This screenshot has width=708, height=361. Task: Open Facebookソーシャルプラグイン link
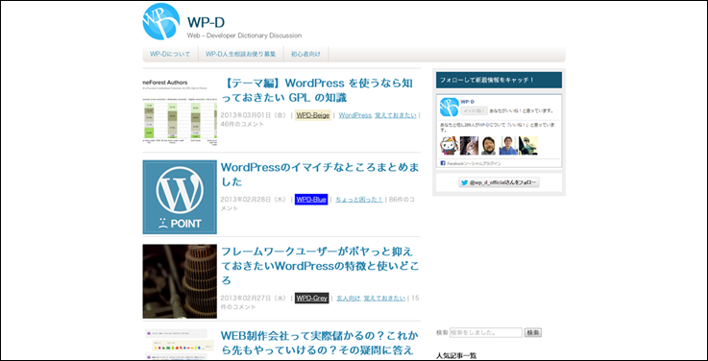(474, 163)
